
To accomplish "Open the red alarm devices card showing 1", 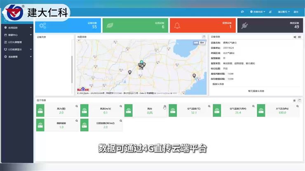I will tap(203, 25).
